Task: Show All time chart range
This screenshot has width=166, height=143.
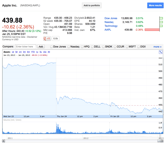Action: [49, 52]
